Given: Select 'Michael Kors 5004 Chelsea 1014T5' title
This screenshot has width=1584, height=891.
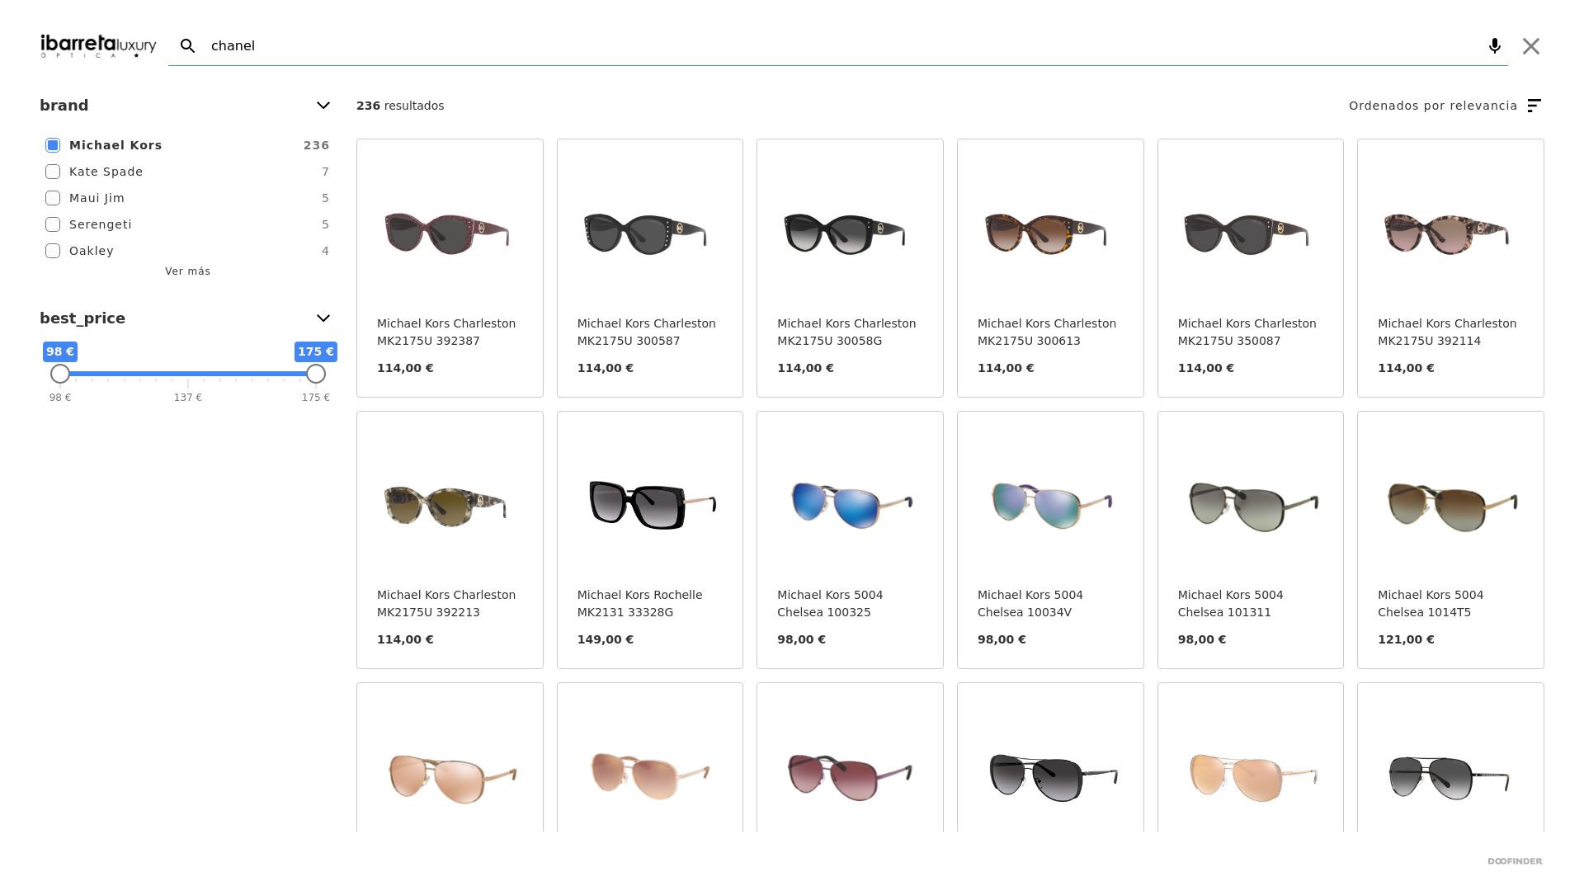Looking at the screenshot, I should (1431, 604).
